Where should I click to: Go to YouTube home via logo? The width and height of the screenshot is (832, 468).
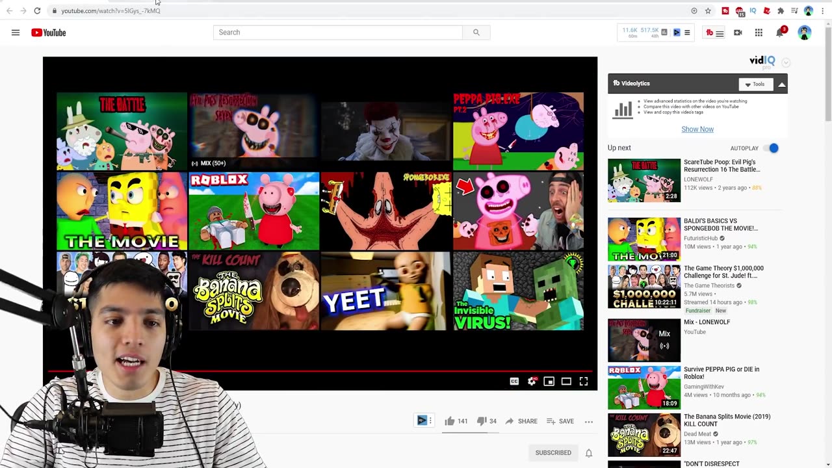pyautogui.click(x=49, y=32)
